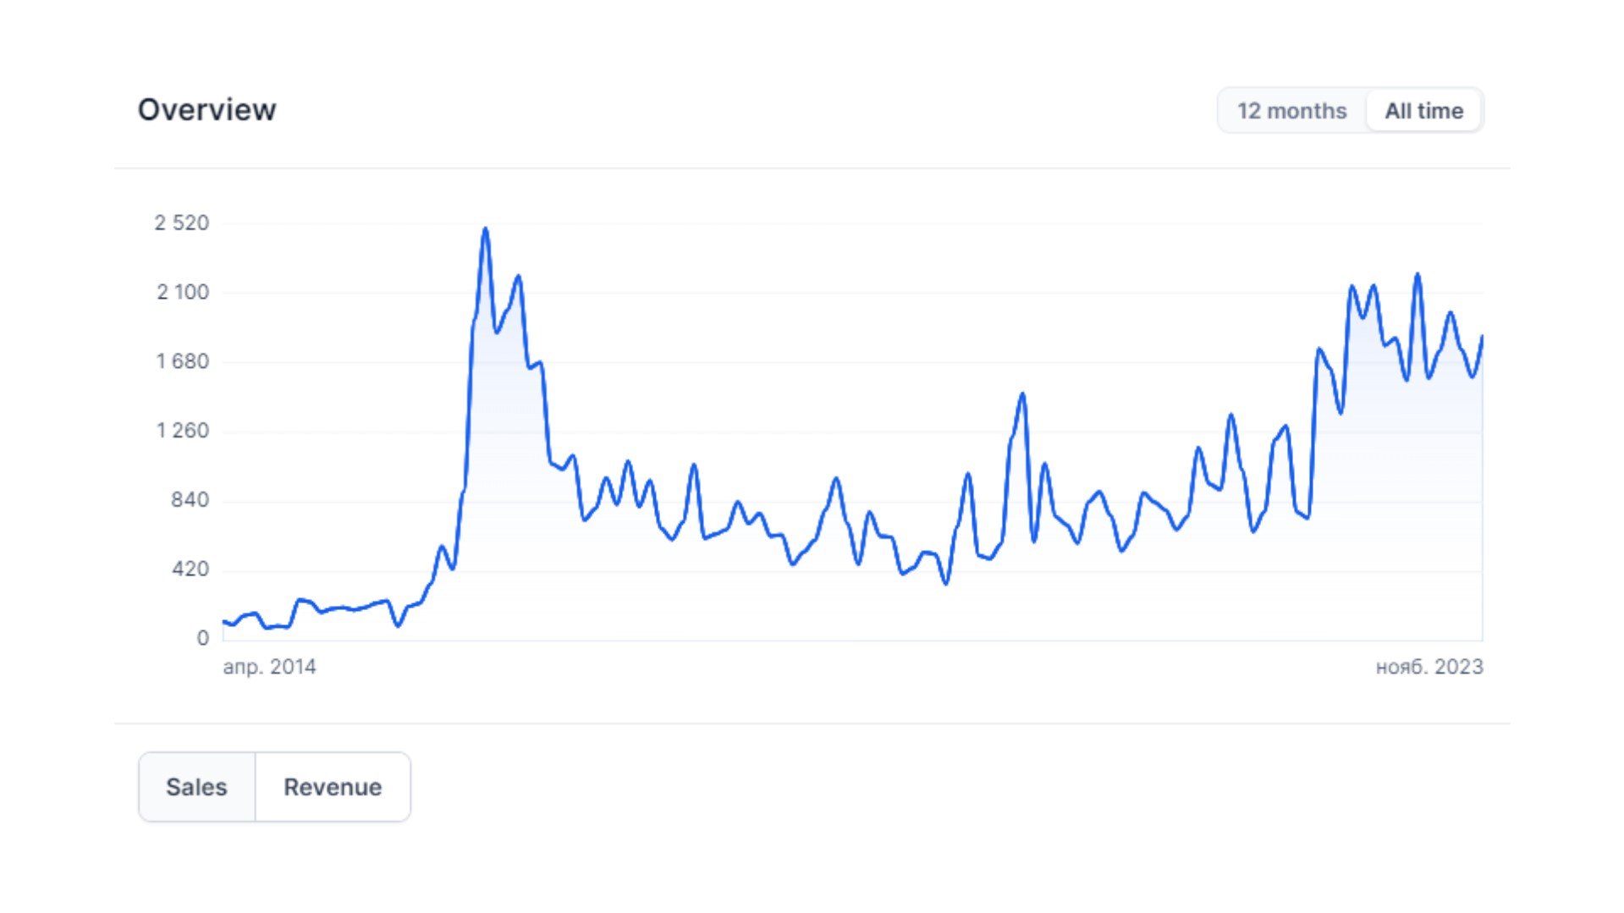Screen dimensions: 1624x913
Task: Click the second peak right of highest spike
Action: pos(518,277)
